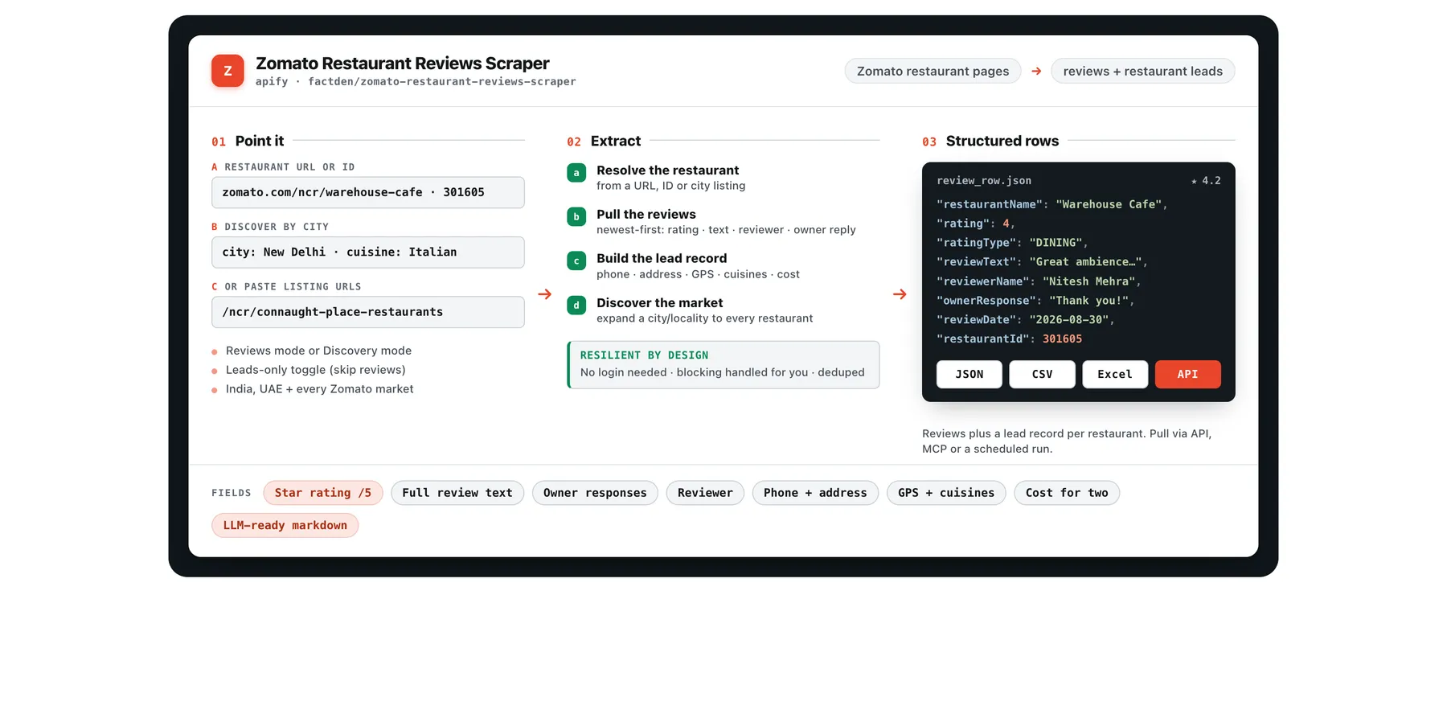Select the 'Owner responses' chip
The width and height of the screenshot is (1447, 710).
(595, 493)
